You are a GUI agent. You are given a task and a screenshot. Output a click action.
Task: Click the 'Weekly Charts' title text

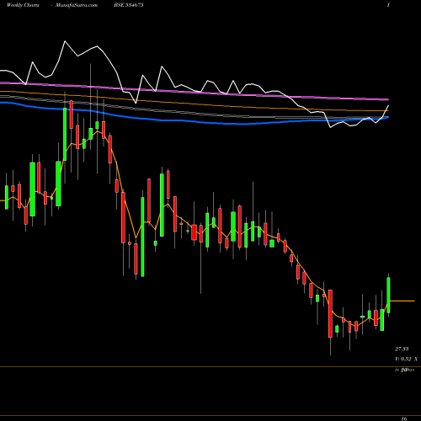(x=23, y=5)
